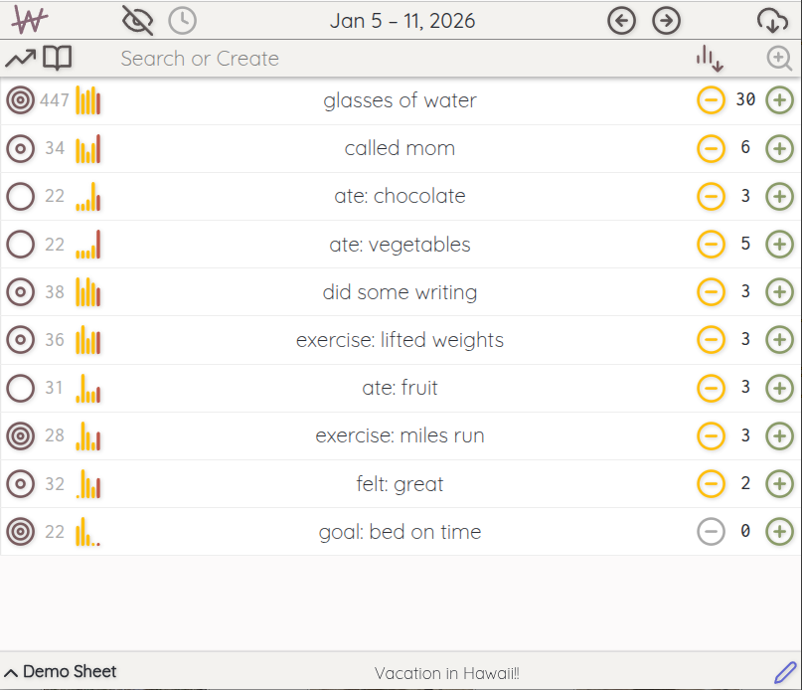The width and height of the screenshot is (802, 690).
Task: Click the sort by count icon
Action: click(710, 59)
